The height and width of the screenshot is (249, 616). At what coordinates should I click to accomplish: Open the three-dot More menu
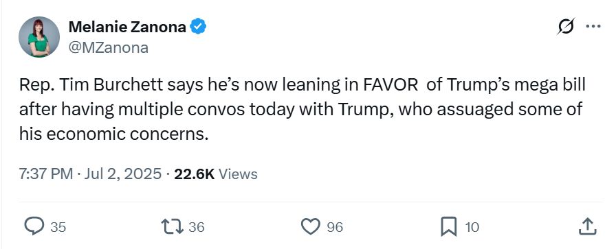click(x=593, y=26)
